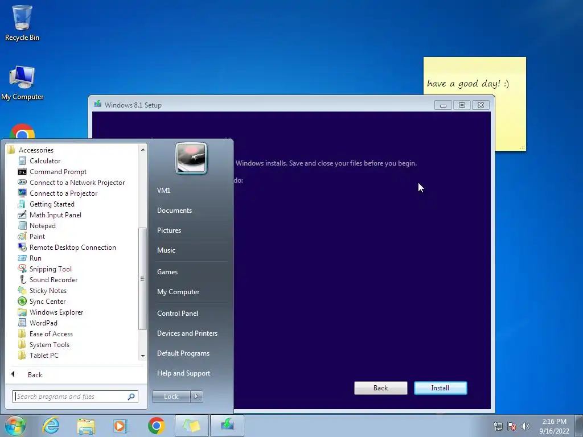Open Sync Center
The width and height of the screenshot is (583, 437).
coord(47,302)
